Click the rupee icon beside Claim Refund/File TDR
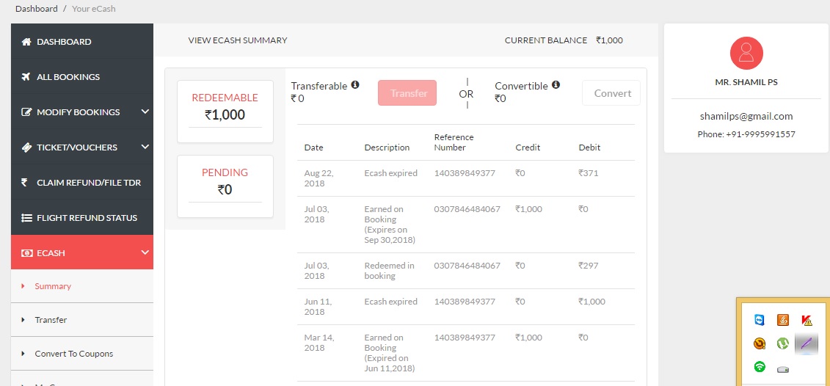The image size is (830, 386). tap(24, 183)
